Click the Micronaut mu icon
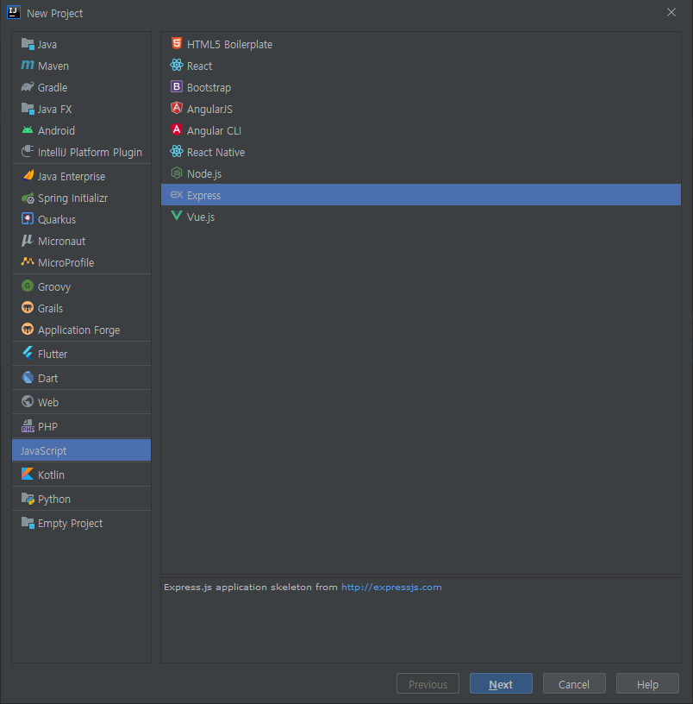 [28, 241]
